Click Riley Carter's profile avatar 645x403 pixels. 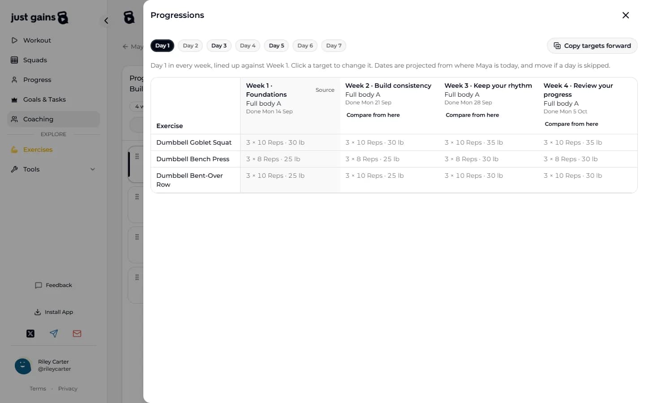pyautogui.click(x=23, y=366)
